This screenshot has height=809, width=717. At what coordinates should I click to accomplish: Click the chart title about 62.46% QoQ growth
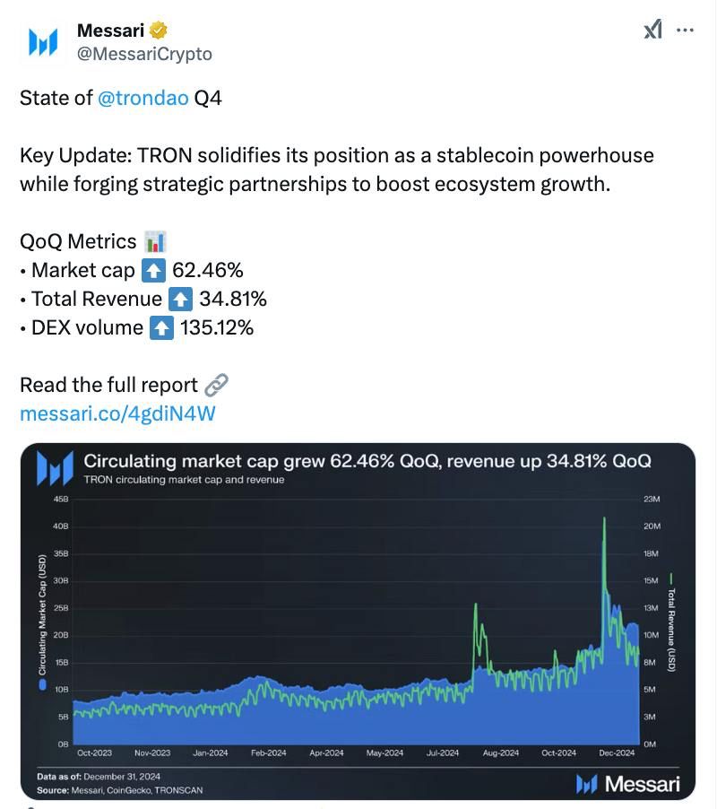pos(367,461)
